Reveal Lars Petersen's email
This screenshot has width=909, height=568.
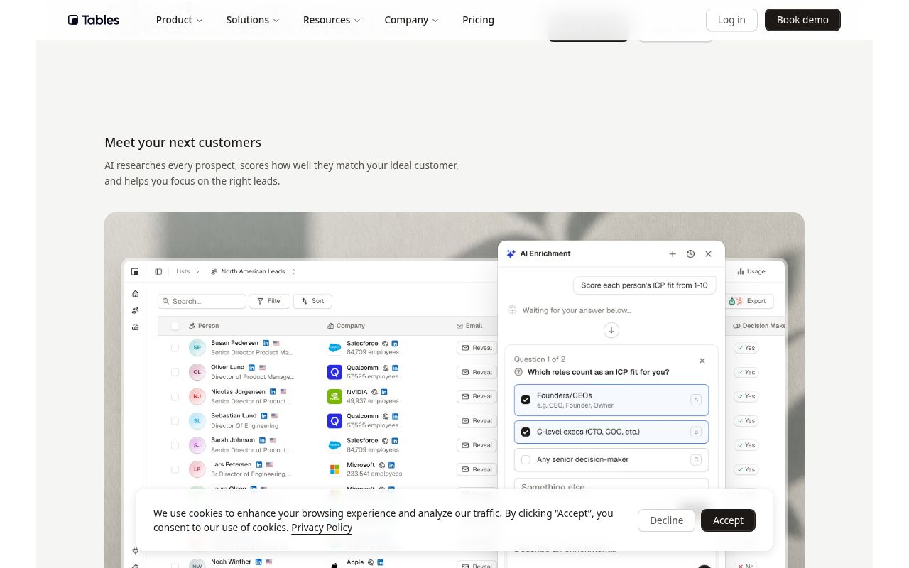coord(477,469)
